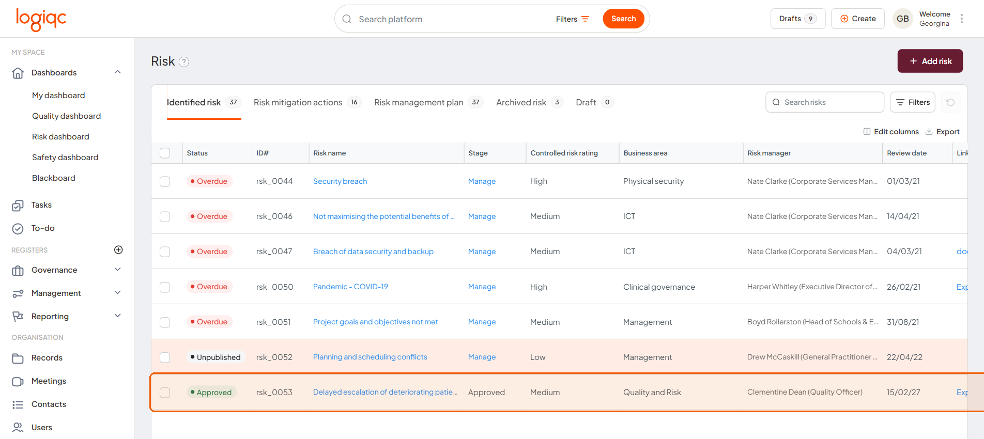The image size is (984, 439).
Task: Open the Drafts 9 button
Action: (x=798, y=19)
